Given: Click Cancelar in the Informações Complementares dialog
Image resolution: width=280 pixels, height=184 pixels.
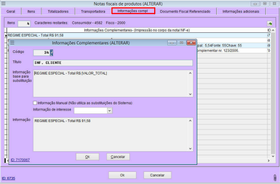Looking at the screenshot, I should 118,157.
